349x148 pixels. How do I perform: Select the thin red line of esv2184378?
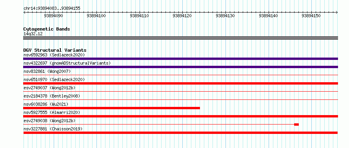point(180,100)
